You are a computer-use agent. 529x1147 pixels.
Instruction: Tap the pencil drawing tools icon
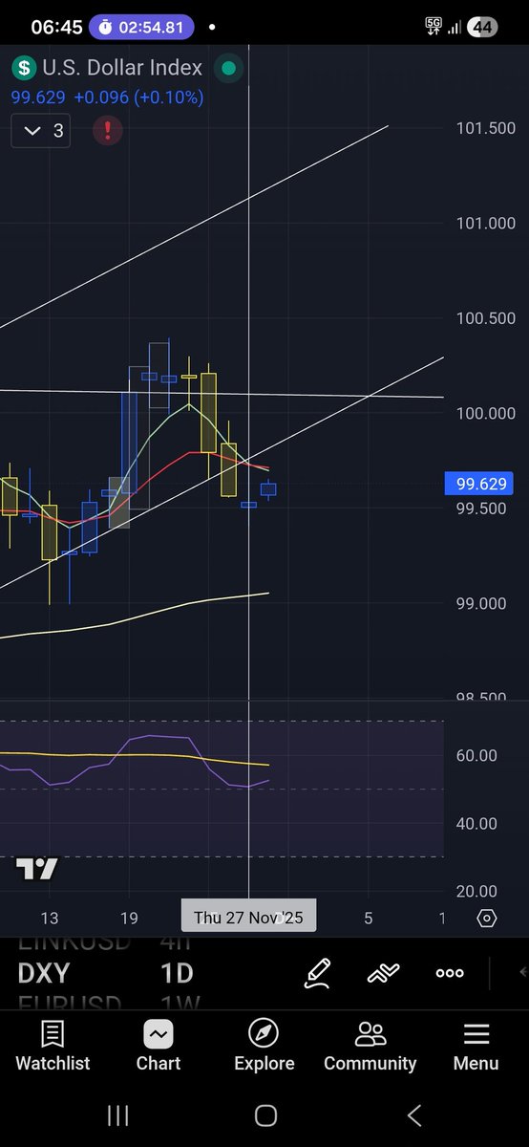(x=318, y=973)
